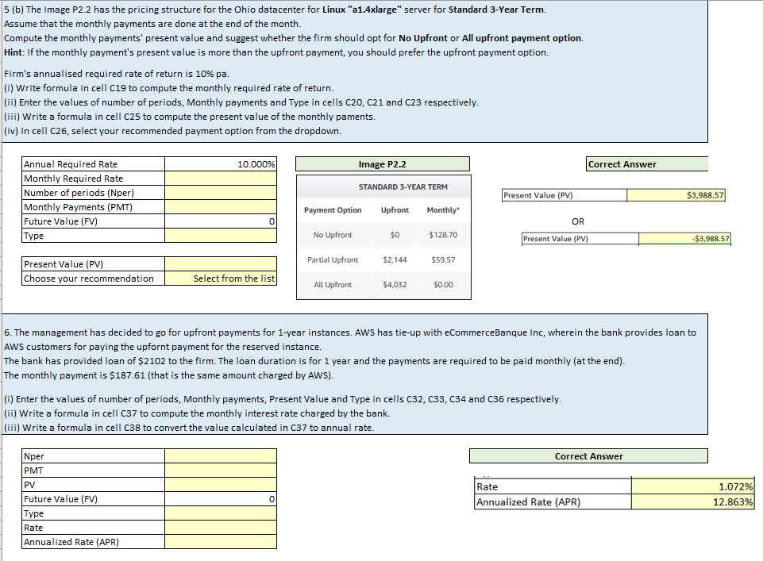Click the Number of periods (Nper) entry cell
The height and width of the screenshot is (561, 763).
point(220,192)
